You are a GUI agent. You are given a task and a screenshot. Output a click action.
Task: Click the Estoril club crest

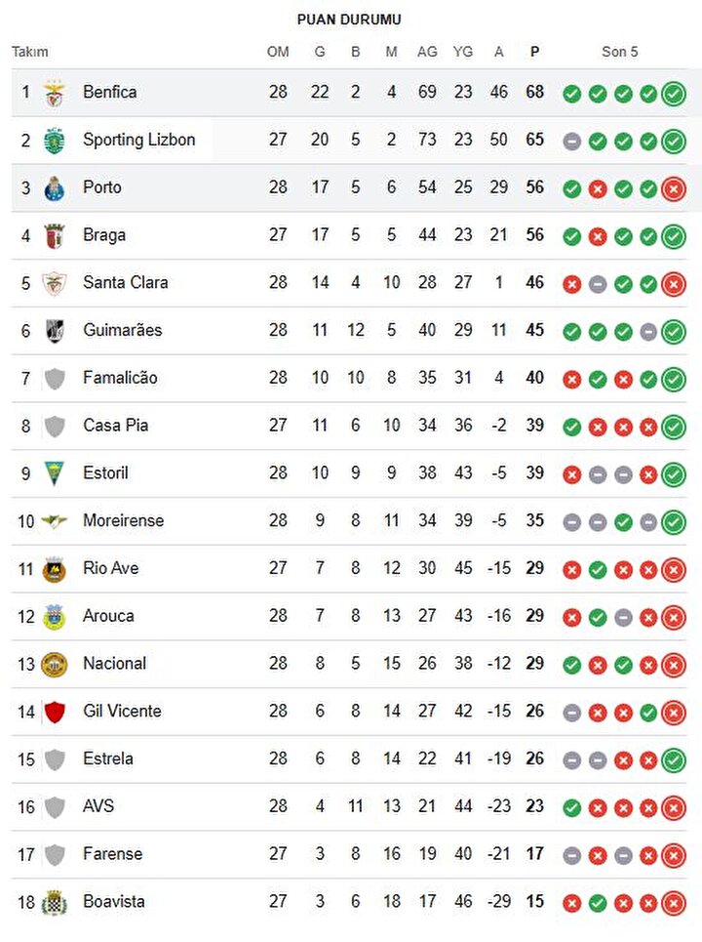pyautogui.click(x=55, y=474)
